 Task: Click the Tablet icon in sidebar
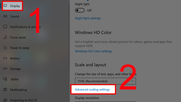pyautogui.click(x=5, y=79)
